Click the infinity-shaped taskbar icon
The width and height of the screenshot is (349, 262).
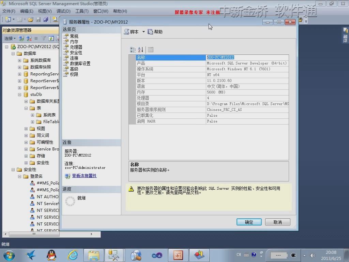pos(157,255)
